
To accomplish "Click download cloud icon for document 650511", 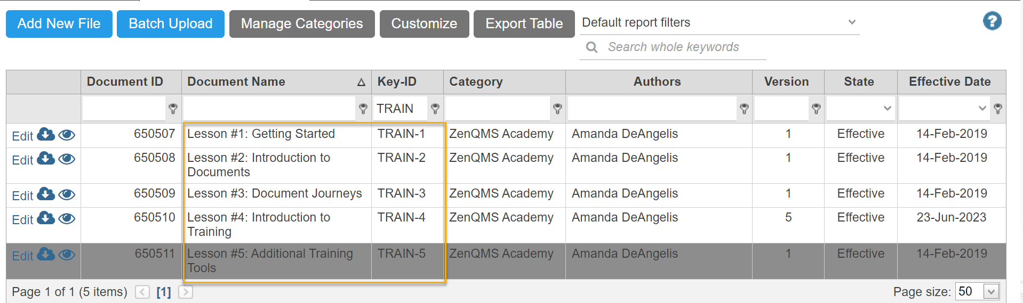I will [x=46, y=254].
